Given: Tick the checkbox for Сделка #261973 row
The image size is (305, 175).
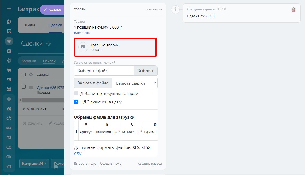Looking at the screenshot, I should pyautogui.click(x=24, y=87).
